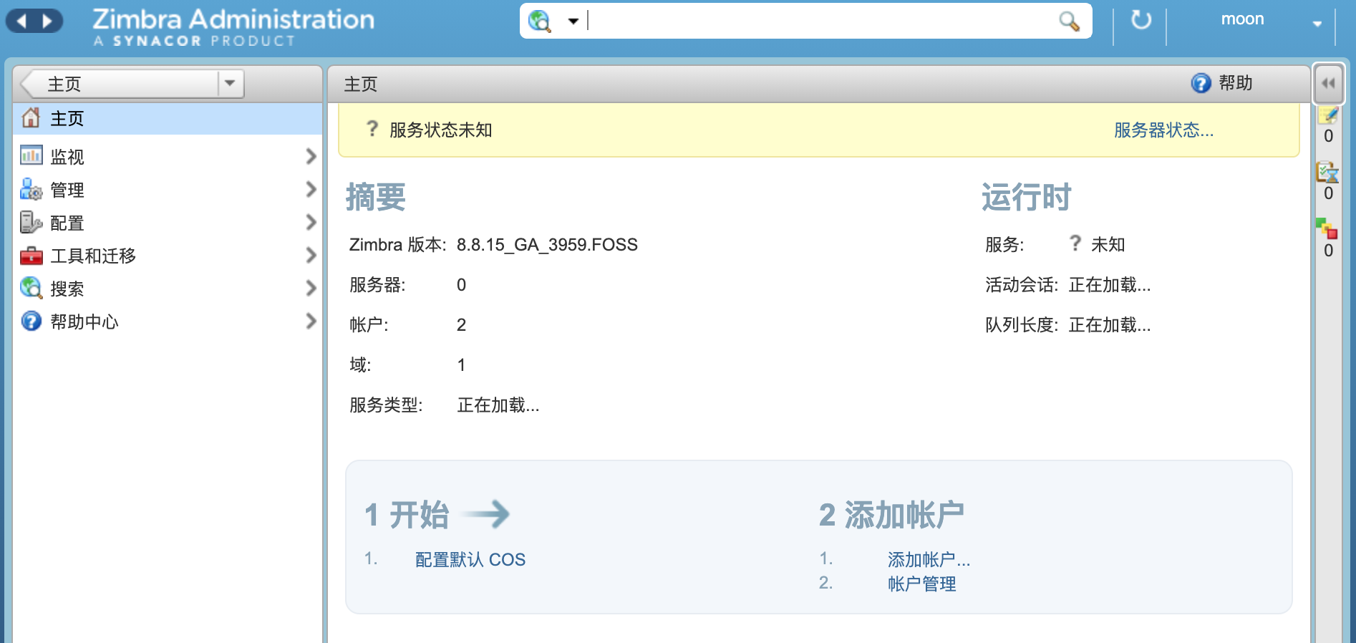The width and height of the screenshot is (1356, 643).
Task: Click the configure icon beside 配置
Action: tap(31, 222)
